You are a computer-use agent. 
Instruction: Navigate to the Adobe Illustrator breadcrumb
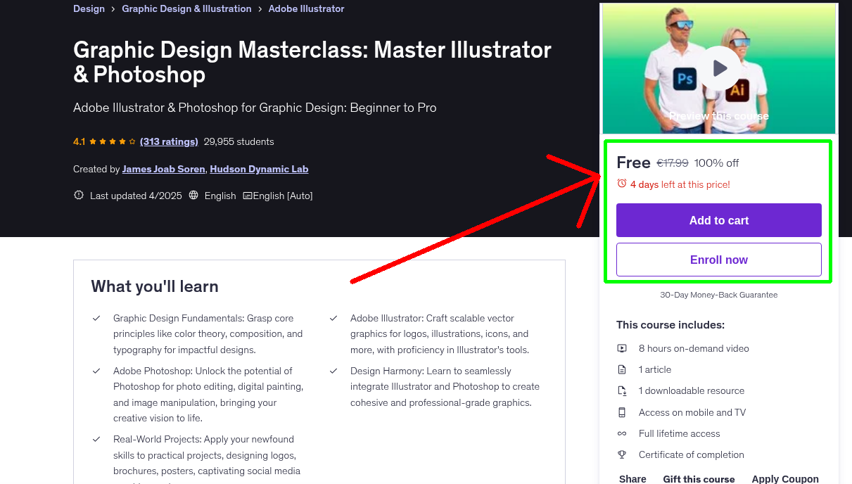coord(306,8)
